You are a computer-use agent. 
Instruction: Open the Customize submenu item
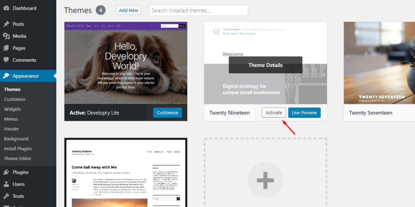(15, 99)
